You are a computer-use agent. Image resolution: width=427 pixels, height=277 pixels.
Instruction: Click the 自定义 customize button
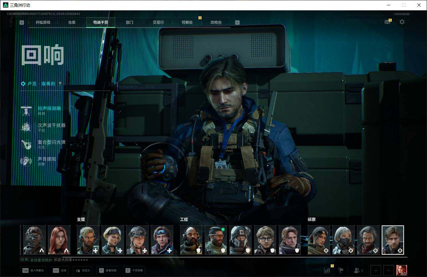point(83,271)
